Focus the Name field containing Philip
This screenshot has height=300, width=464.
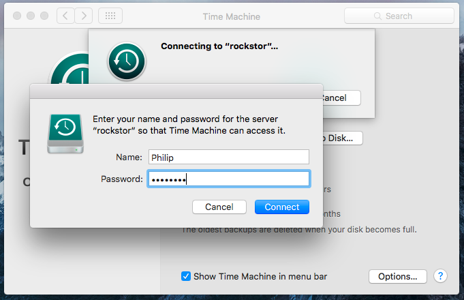pos(229,157)
